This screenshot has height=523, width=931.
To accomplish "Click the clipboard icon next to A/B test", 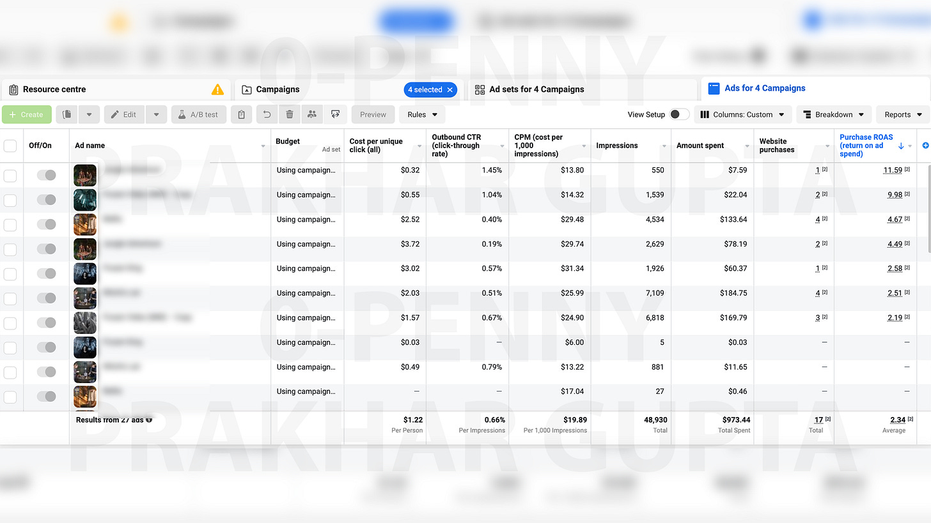I will pyautogui.click(x=241, y=115).
